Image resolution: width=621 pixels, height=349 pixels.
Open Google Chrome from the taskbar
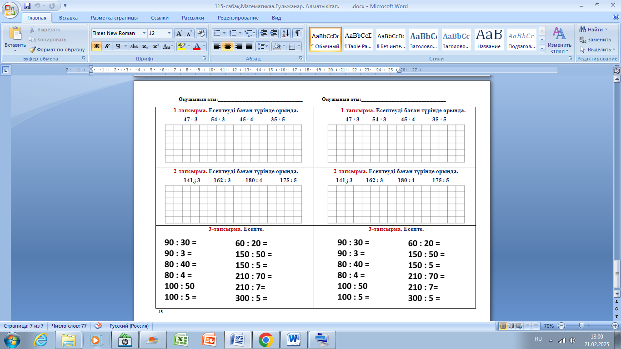click(265, 339)
